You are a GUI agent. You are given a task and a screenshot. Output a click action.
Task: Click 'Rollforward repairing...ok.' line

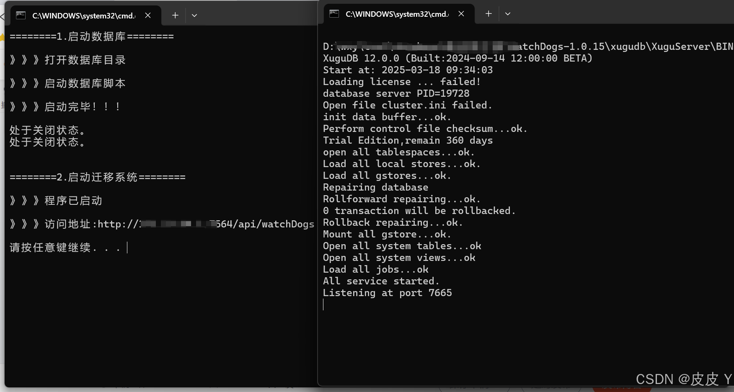pyautogui.click(x=402, y=199)
